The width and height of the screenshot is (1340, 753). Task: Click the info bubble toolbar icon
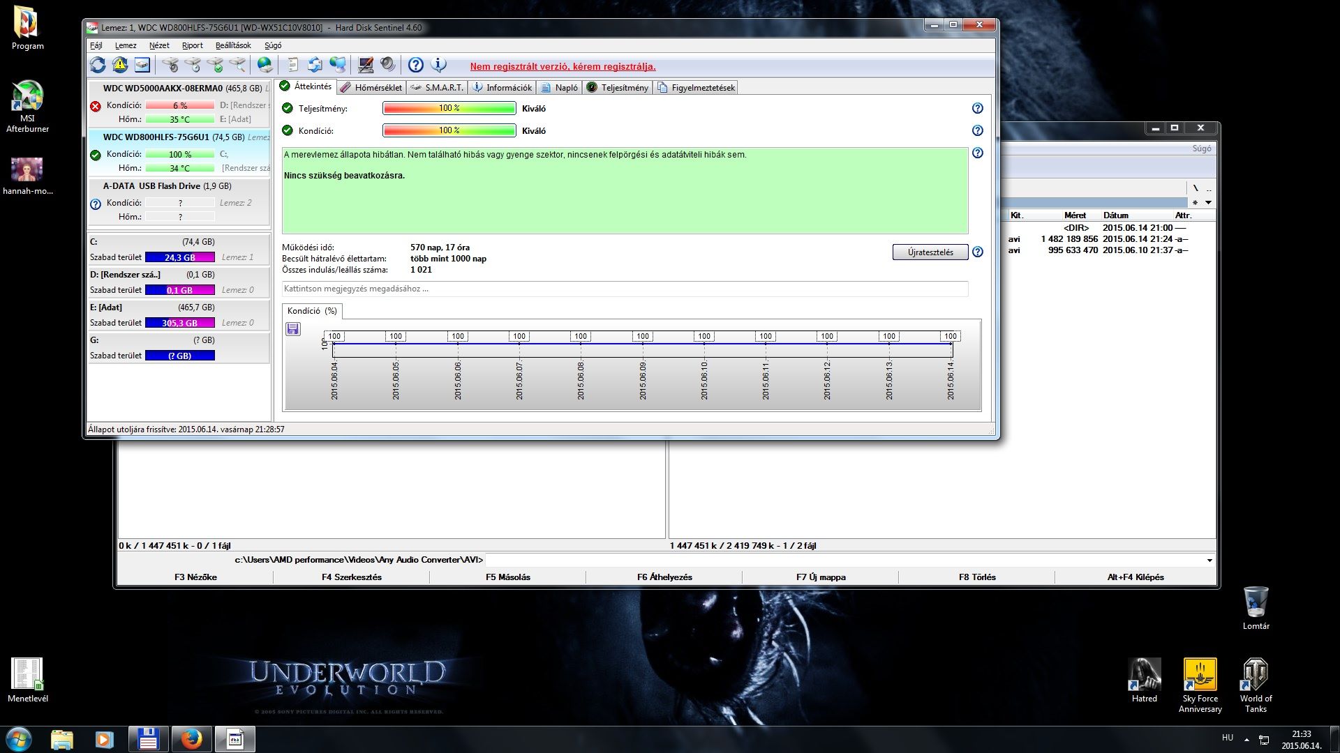[x=439, y=65]
